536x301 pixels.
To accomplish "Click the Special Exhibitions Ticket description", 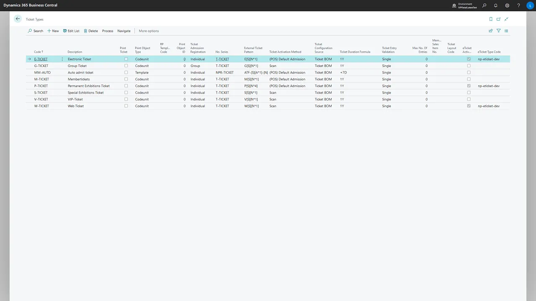I will 86,93.
